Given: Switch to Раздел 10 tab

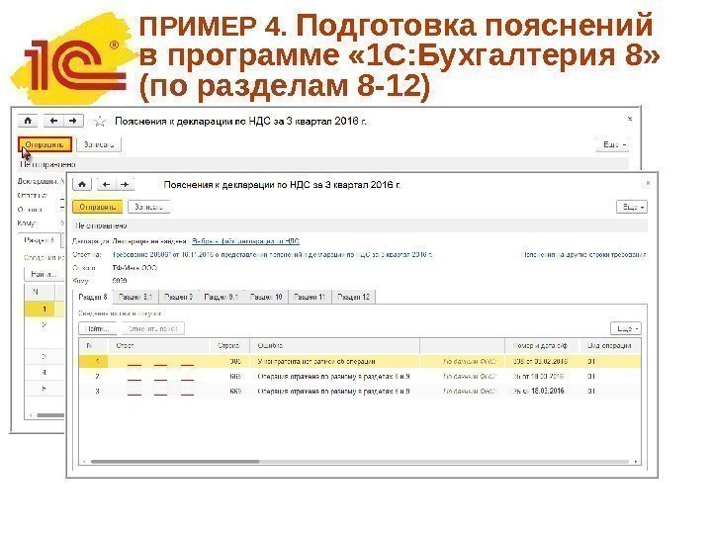Looking at the screenshot, I should coord(266,297).
